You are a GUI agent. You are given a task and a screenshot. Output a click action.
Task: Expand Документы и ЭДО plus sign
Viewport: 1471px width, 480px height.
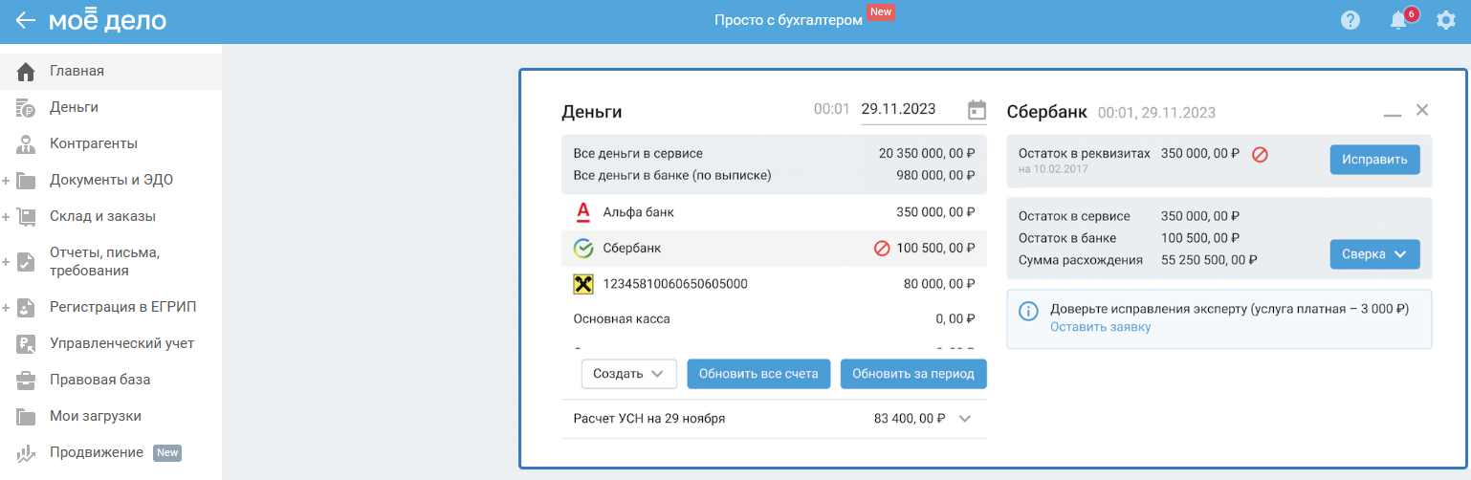(7, 181)
